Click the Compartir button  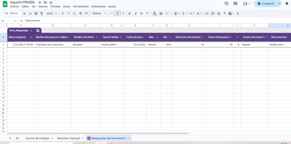(266, 4)
